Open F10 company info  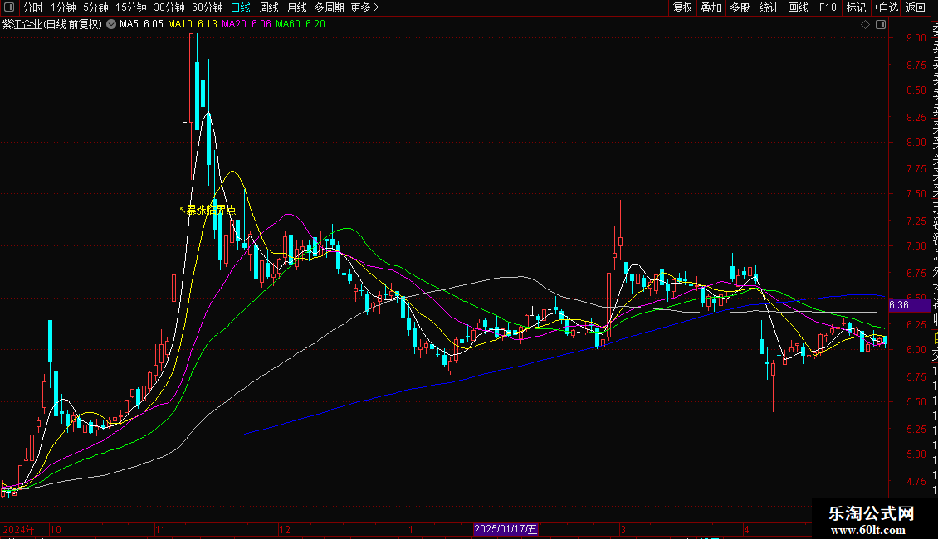click(828, 7)
